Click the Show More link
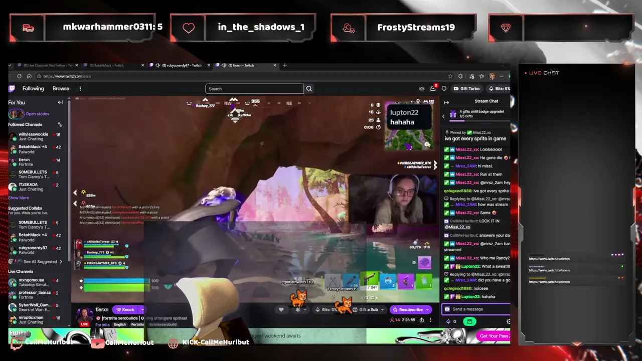The image size is (642, 361). pos(19,198)
